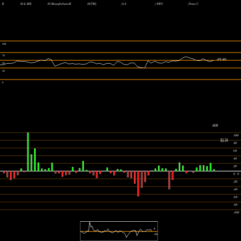Click the MR axis label 80
The width and height of the screenshot is (241, 241).
[x=235, y=143]
